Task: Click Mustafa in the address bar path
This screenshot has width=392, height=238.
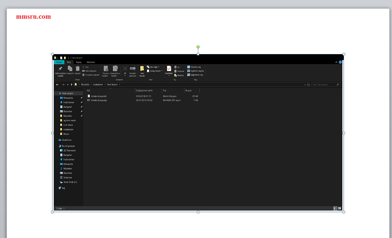Action: 85,84
